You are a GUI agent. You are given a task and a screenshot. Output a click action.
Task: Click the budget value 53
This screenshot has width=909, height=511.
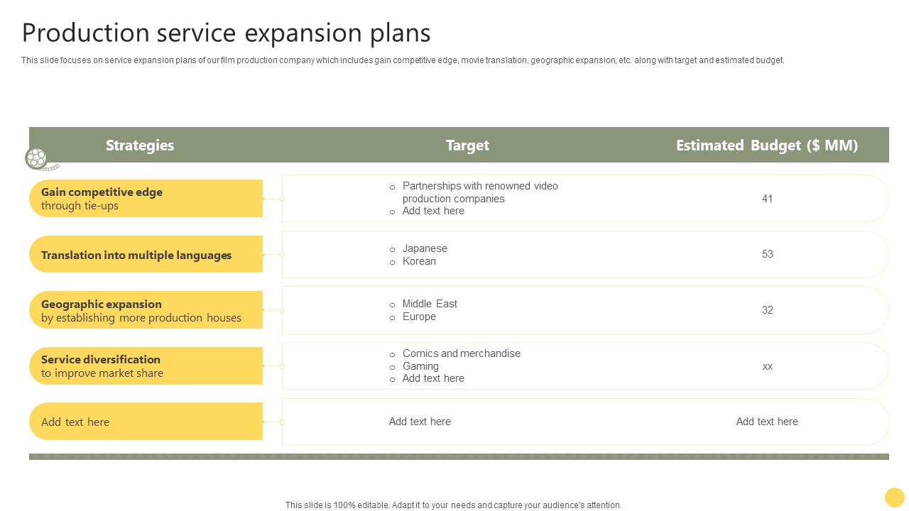tap(767, 254)
